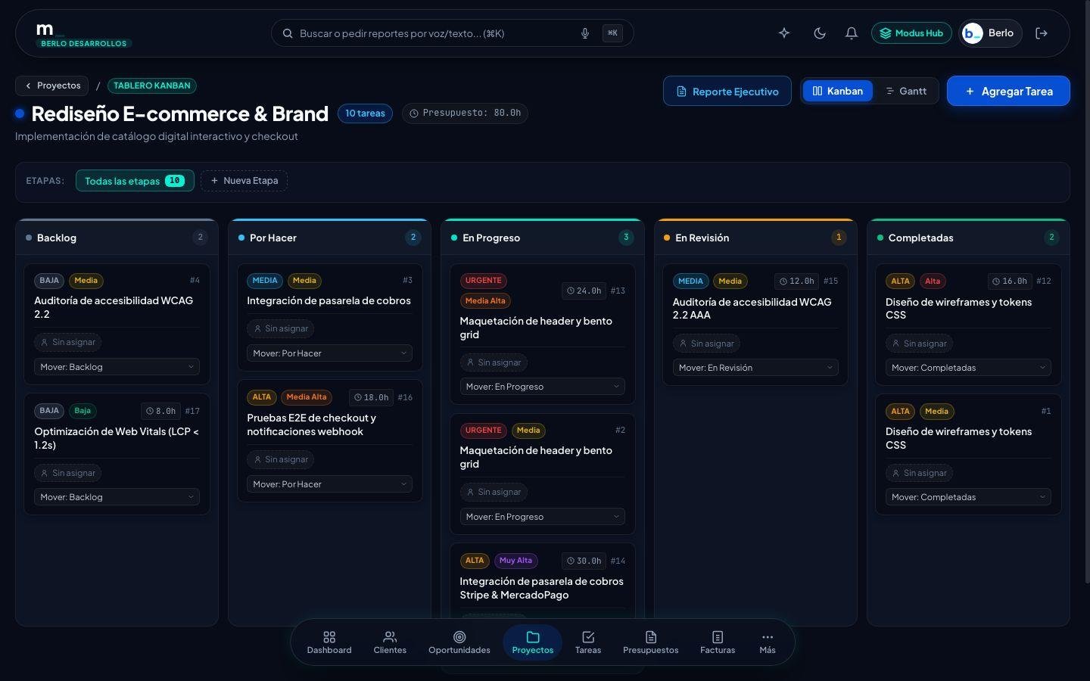1090x681 pixels.
Task: Open notifications bell
Action: coord(852,33)
